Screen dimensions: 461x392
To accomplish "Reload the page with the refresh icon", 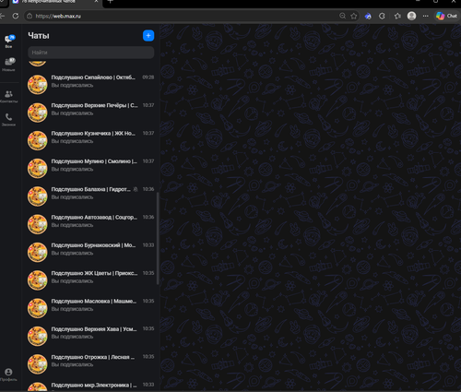I will tap(16, 16).
